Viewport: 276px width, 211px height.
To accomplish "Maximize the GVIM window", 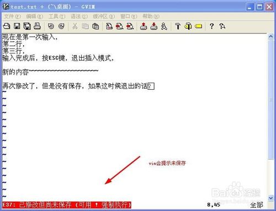I will click(259, 7).
